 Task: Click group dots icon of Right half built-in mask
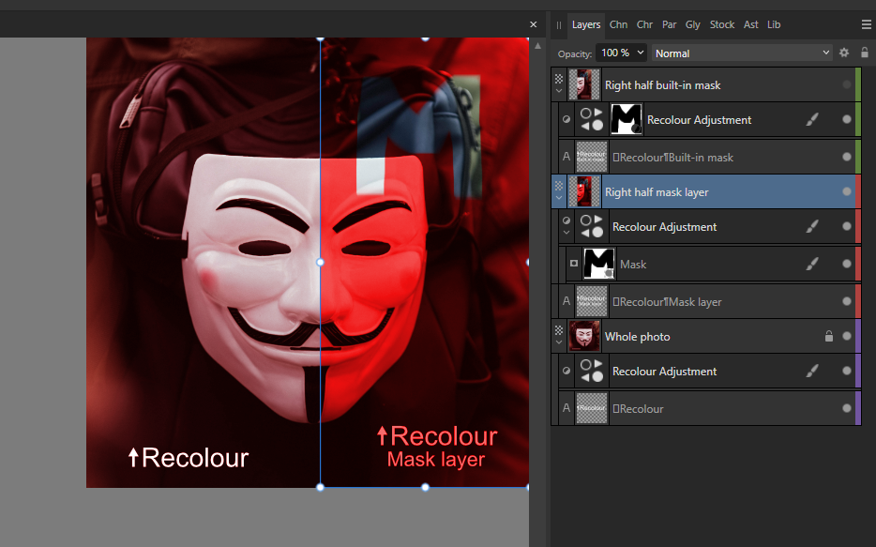[559, 79]
